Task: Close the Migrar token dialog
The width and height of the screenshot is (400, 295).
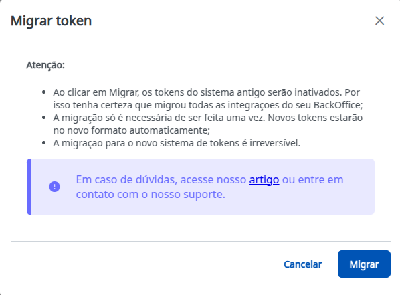Action: (379, 21)
